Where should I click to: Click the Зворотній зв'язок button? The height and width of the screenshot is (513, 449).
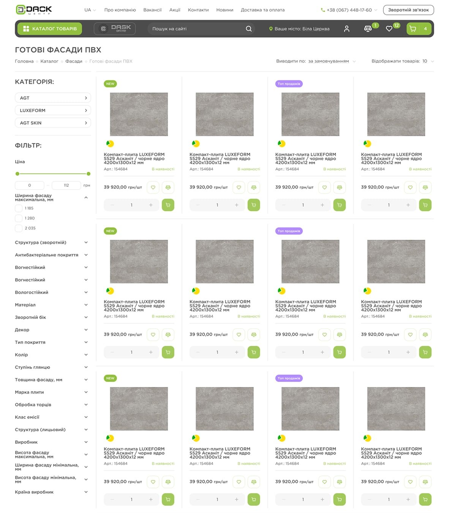coord(408,10)
